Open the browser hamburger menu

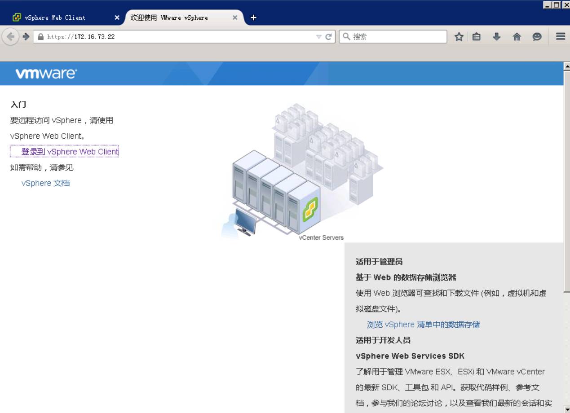point(561,36)
